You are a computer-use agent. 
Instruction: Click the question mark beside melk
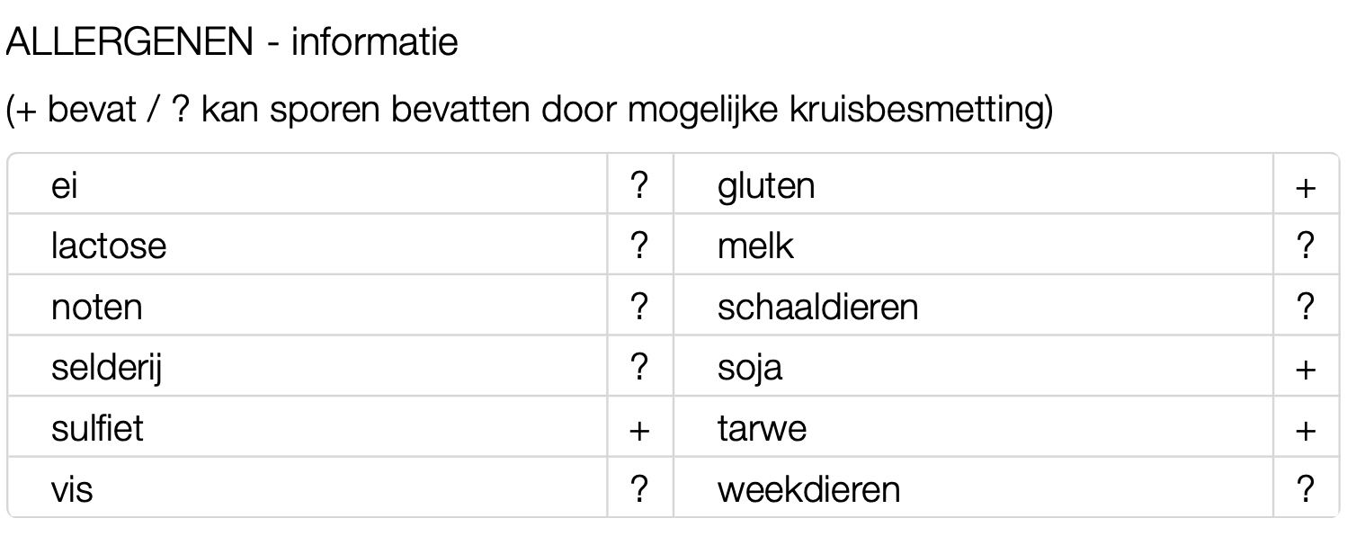coord(1306,246)
